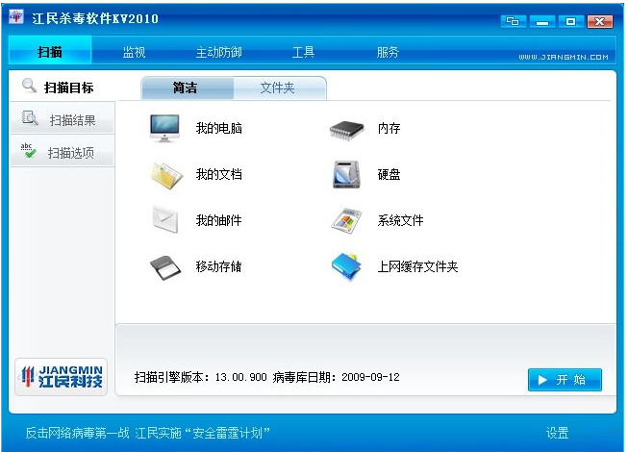Choose the Internet cache folder (上网缓存文件夹) icon
The height and width of the screenshot is (452, 628).
[x=345, y=266]
